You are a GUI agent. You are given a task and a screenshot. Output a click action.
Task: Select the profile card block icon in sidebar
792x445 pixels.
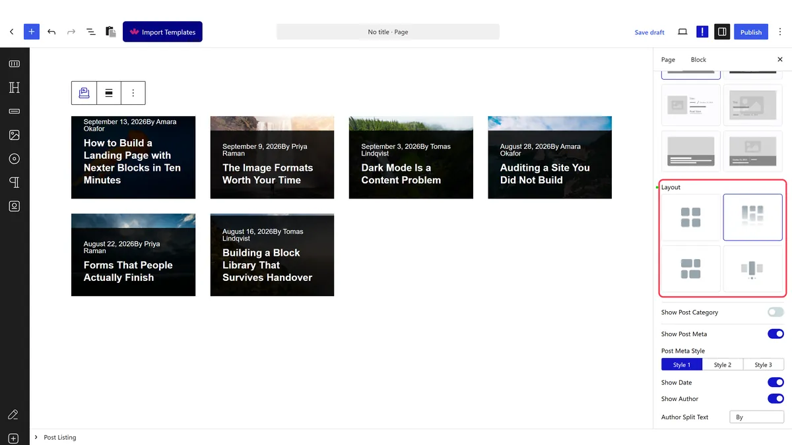point(15,206)
